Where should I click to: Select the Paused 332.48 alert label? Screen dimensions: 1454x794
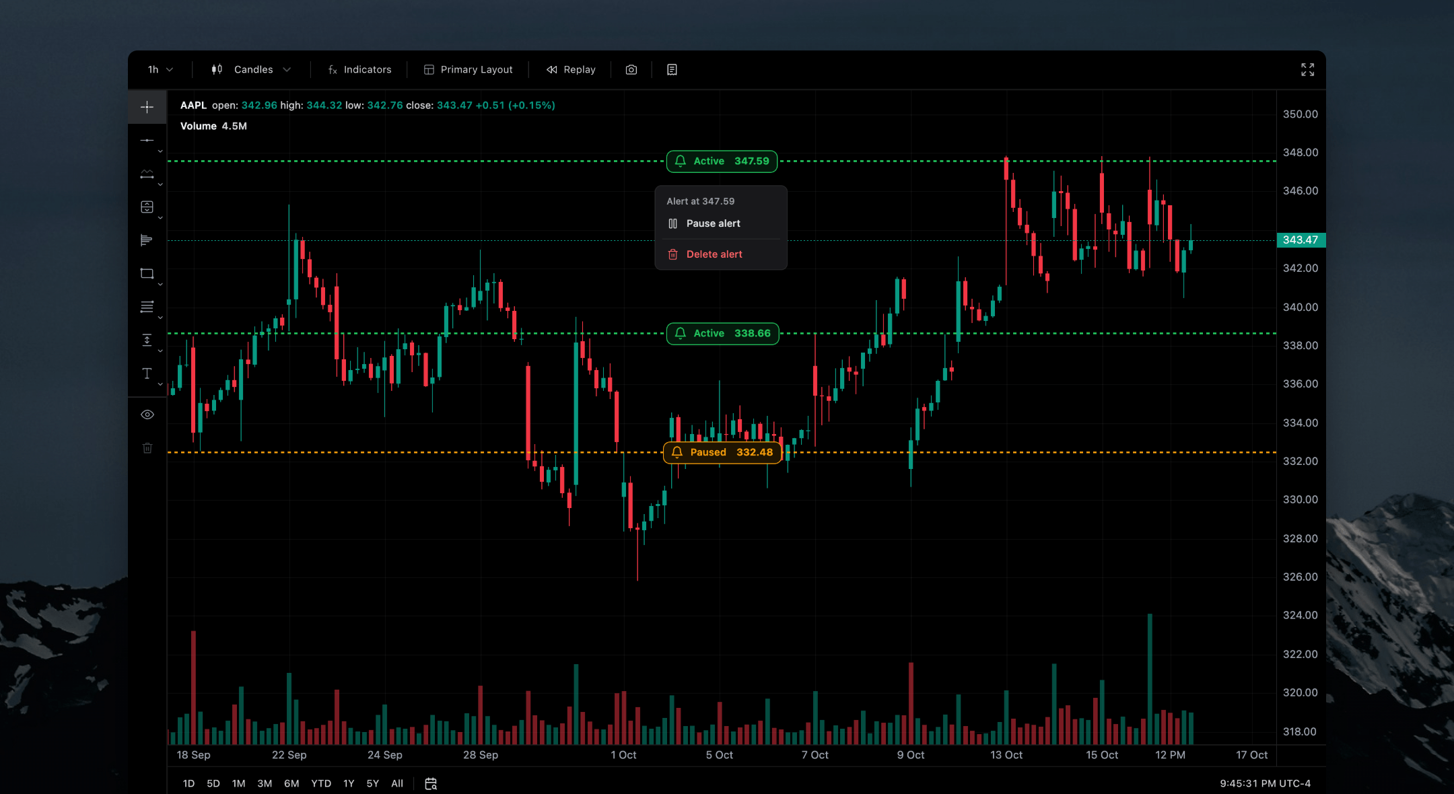coord(722,453)
